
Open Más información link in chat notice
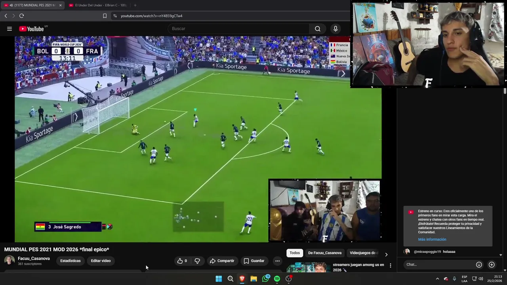[x=432, y=239]
